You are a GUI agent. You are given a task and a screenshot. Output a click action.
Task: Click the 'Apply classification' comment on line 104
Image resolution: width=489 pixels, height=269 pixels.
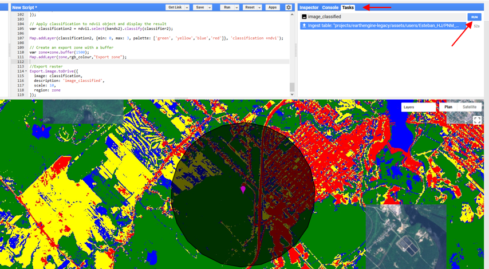click(98, 23)
